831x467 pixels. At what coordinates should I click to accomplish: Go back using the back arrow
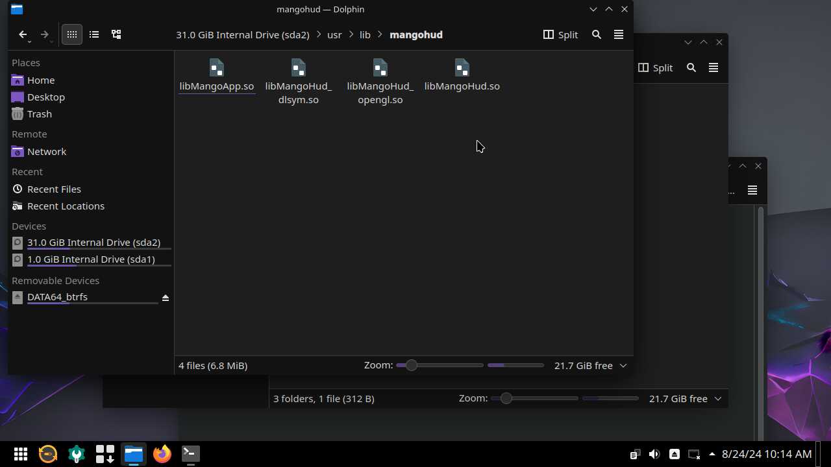click(x=23, y=34)
